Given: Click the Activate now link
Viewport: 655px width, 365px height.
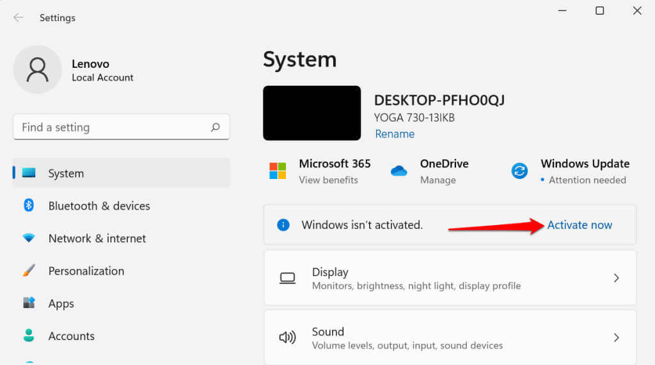Looking at the screenshot, I should point(580,225).
